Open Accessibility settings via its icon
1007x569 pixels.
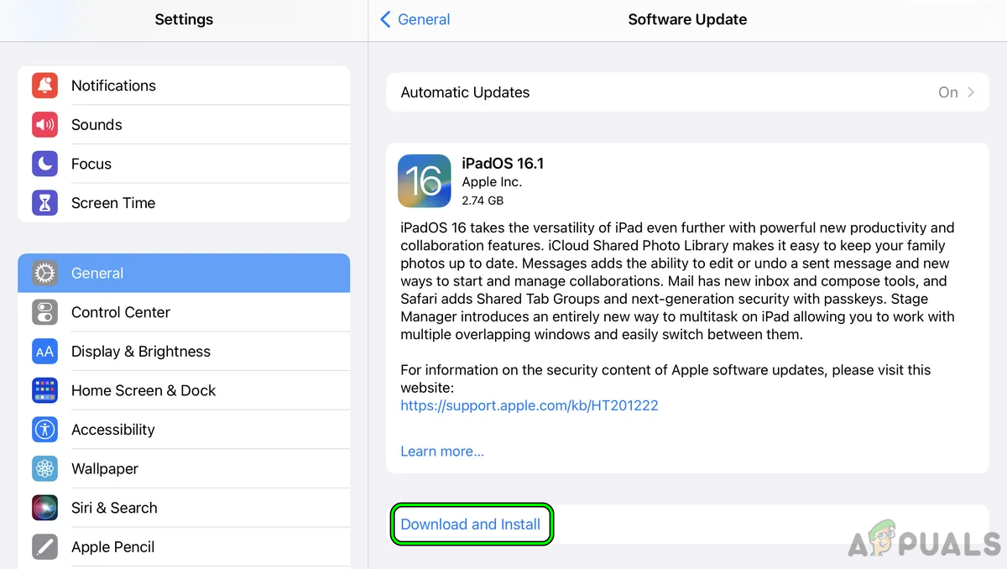[x=44, y=429]
